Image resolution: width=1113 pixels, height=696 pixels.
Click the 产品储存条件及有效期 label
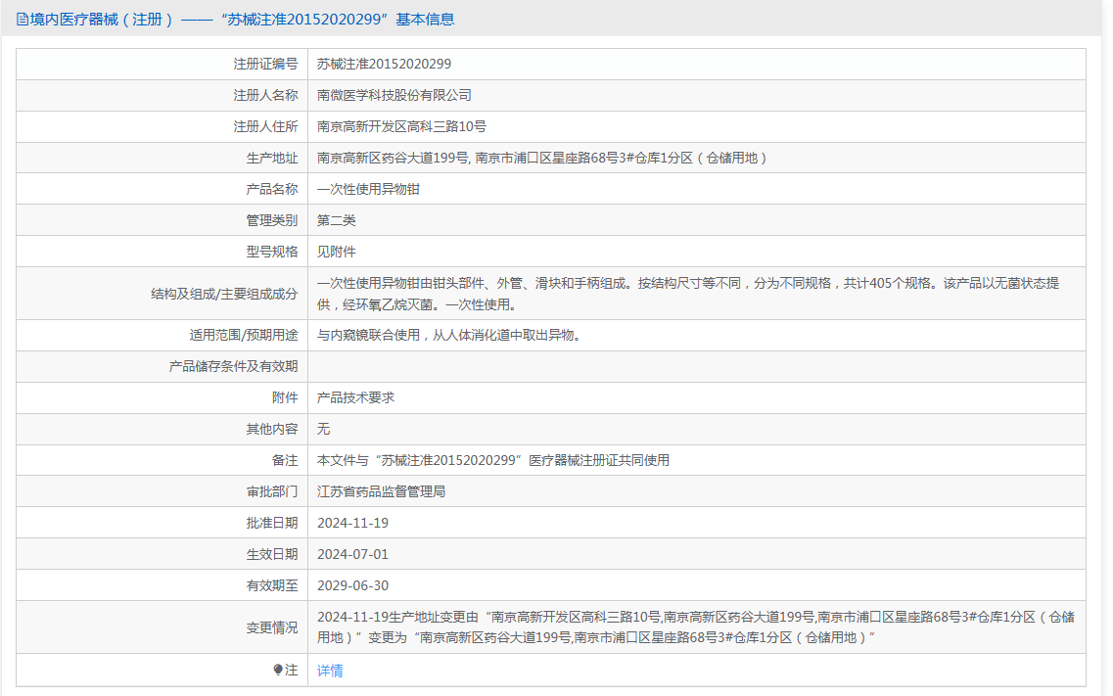point(234,366)
